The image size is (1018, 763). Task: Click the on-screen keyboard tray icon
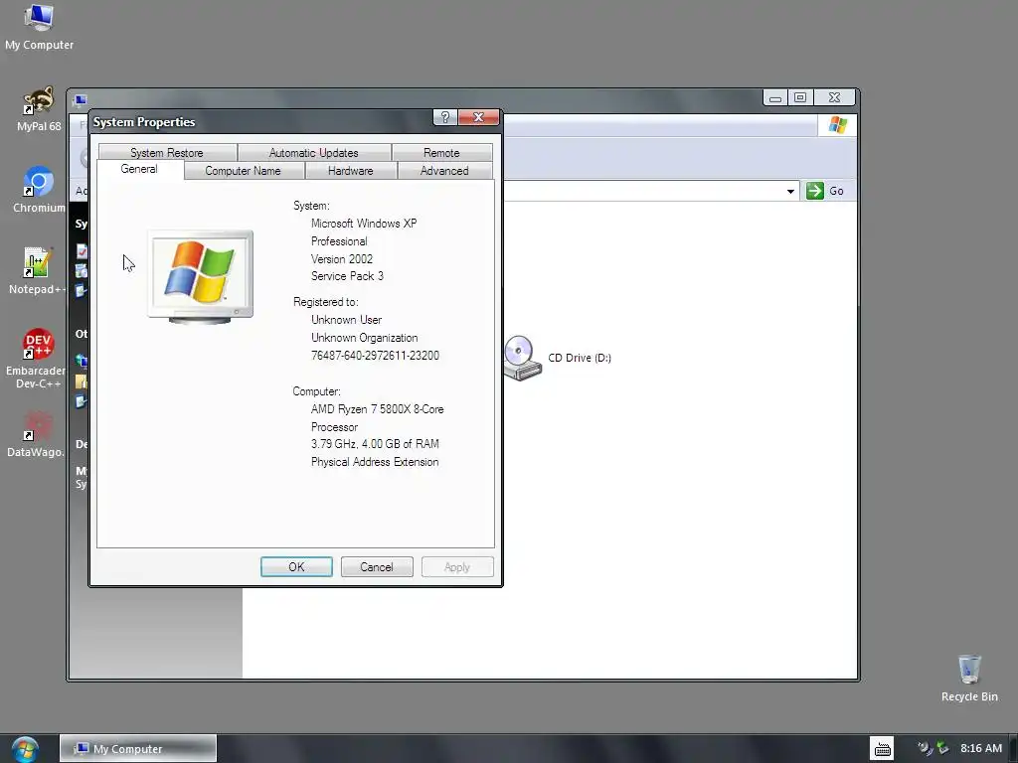883,749
